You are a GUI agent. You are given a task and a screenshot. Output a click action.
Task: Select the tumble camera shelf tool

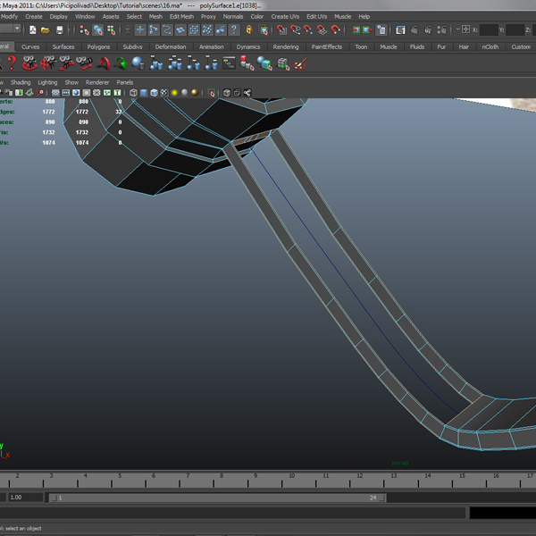coord(29,63)
